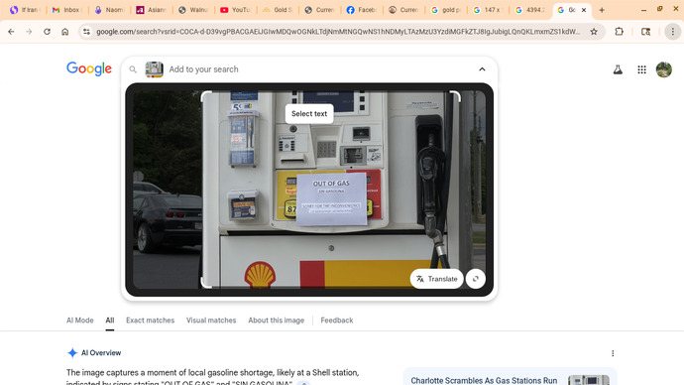
Task: Open Charlotte Scrambles As Gas Stations article
Action: click(x=484, y=381)
